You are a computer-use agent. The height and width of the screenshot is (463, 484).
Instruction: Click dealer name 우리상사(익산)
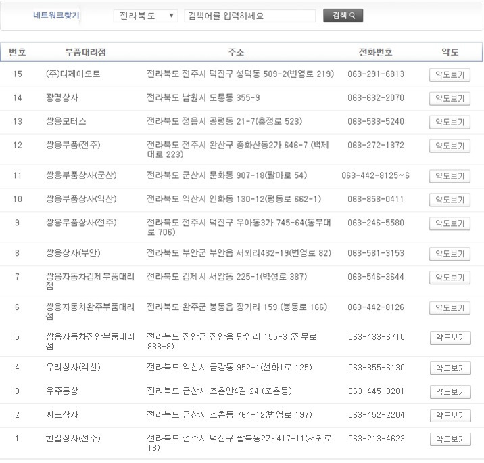pyautogui.click(x=73, y=367)
